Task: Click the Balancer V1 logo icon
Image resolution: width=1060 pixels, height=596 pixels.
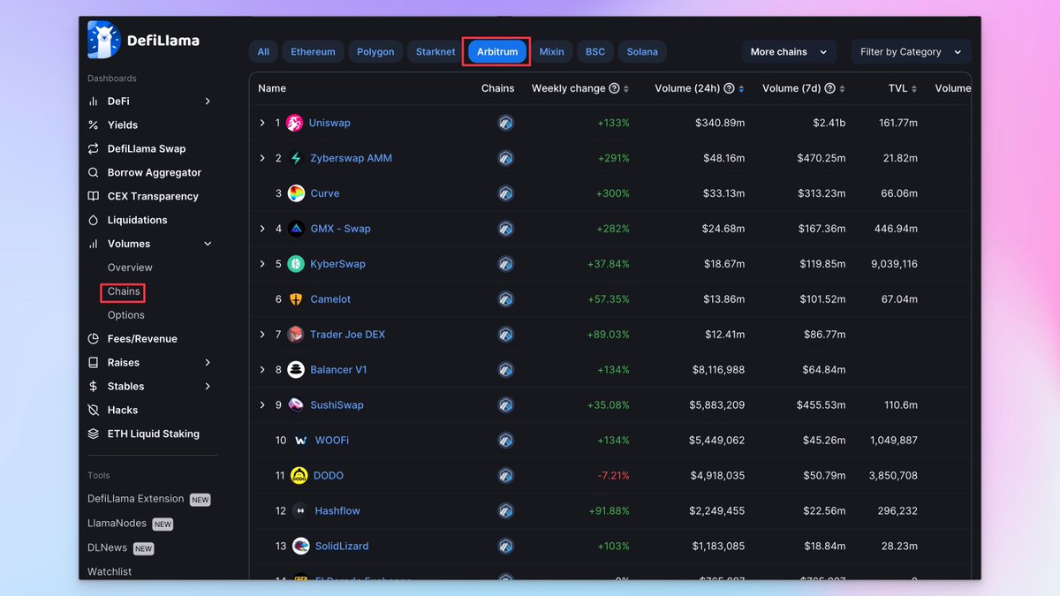Action: 296,370
